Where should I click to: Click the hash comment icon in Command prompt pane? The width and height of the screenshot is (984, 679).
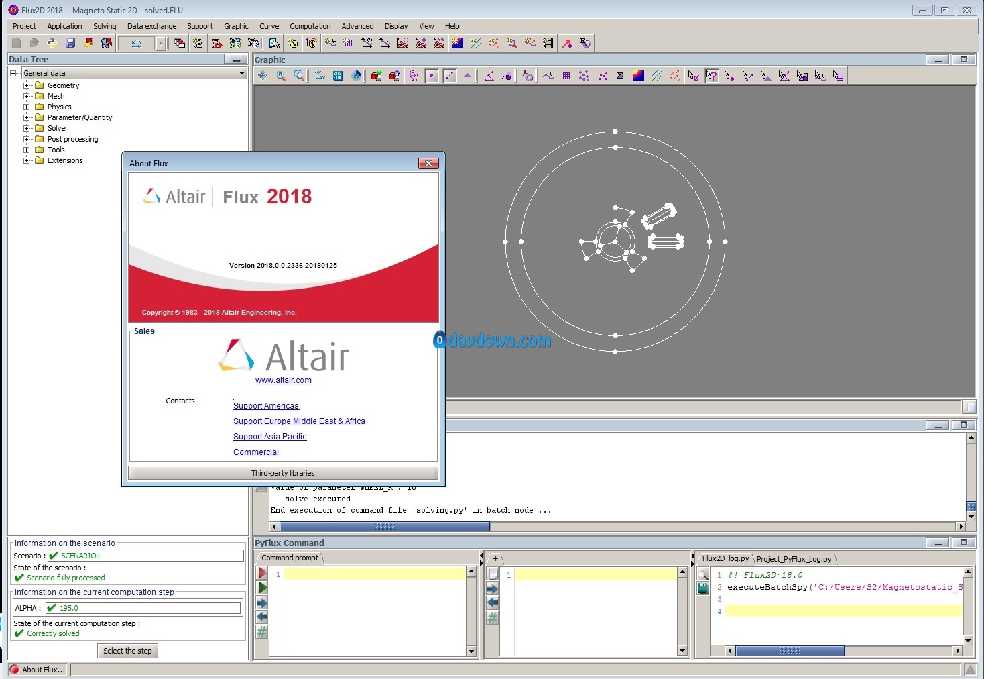pyautogui.click(x=262, y=632)
